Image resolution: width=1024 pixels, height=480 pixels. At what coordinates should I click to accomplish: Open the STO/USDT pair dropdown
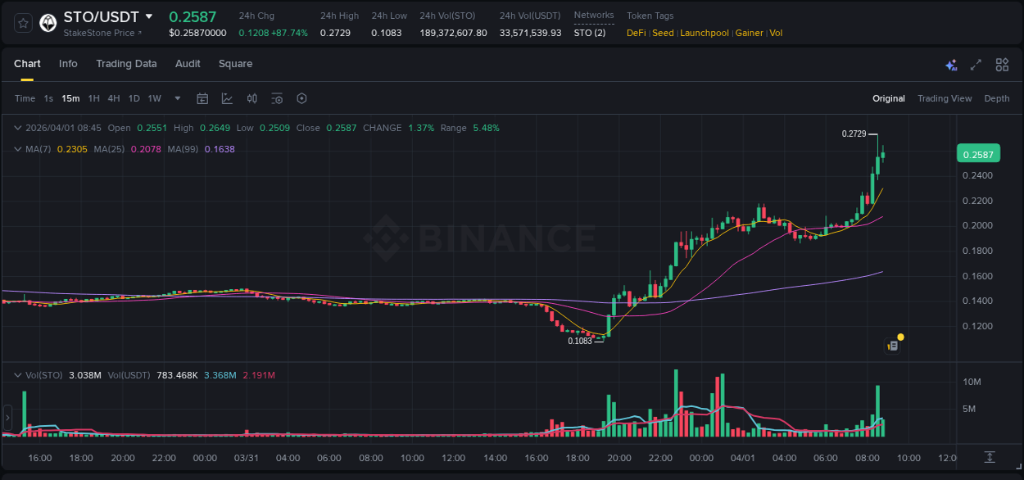[x=149, y=16]
